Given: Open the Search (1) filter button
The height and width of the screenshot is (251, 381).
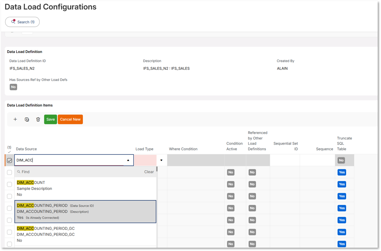Looking at the screenshot, I should [22, 22].
